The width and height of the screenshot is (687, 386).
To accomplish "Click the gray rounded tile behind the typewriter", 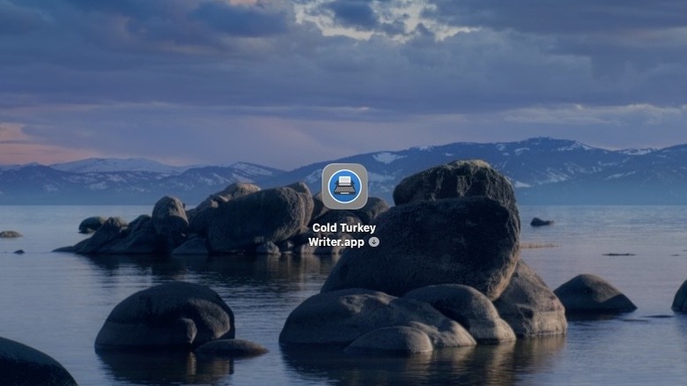I will pyautogui.click(x=328, y=169).
